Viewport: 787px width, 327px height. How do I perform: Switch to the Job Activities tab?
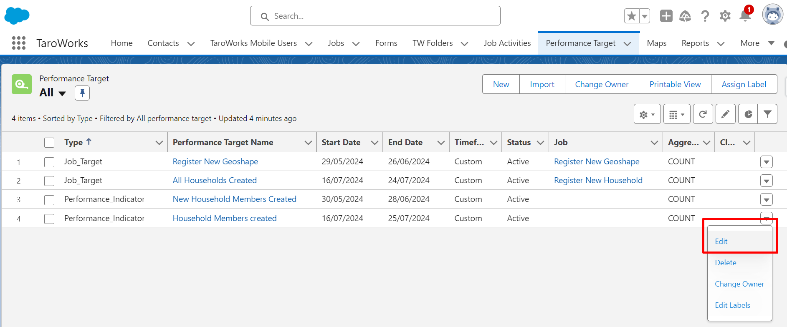coord(507,43)
